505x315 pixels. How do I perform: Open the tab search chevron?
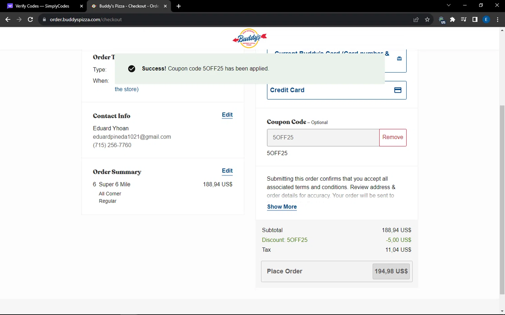click(x=448, y=5)
